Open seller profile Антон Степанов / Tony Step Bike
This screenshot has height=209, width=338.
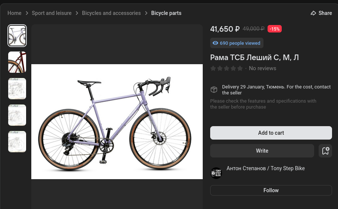[x=266, y=168]
